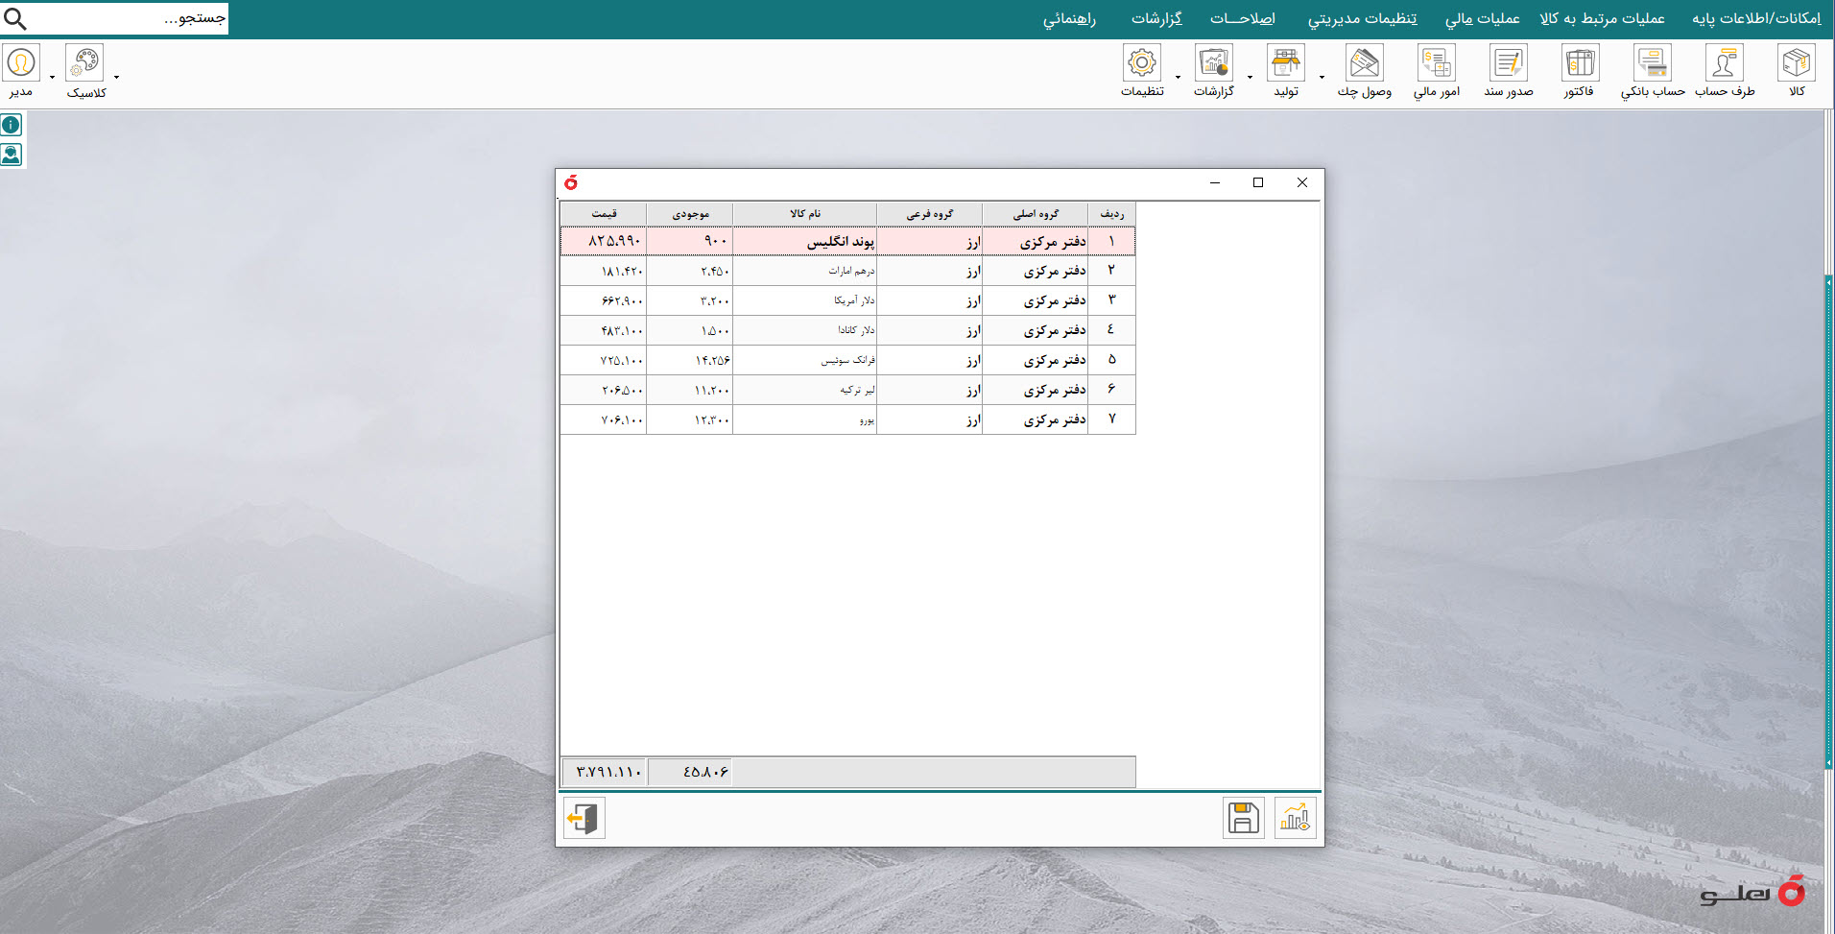Click the گزارشات reports toolbar icon
This screenshot has height=934, width=1835.
click(x=1213, y=63)
